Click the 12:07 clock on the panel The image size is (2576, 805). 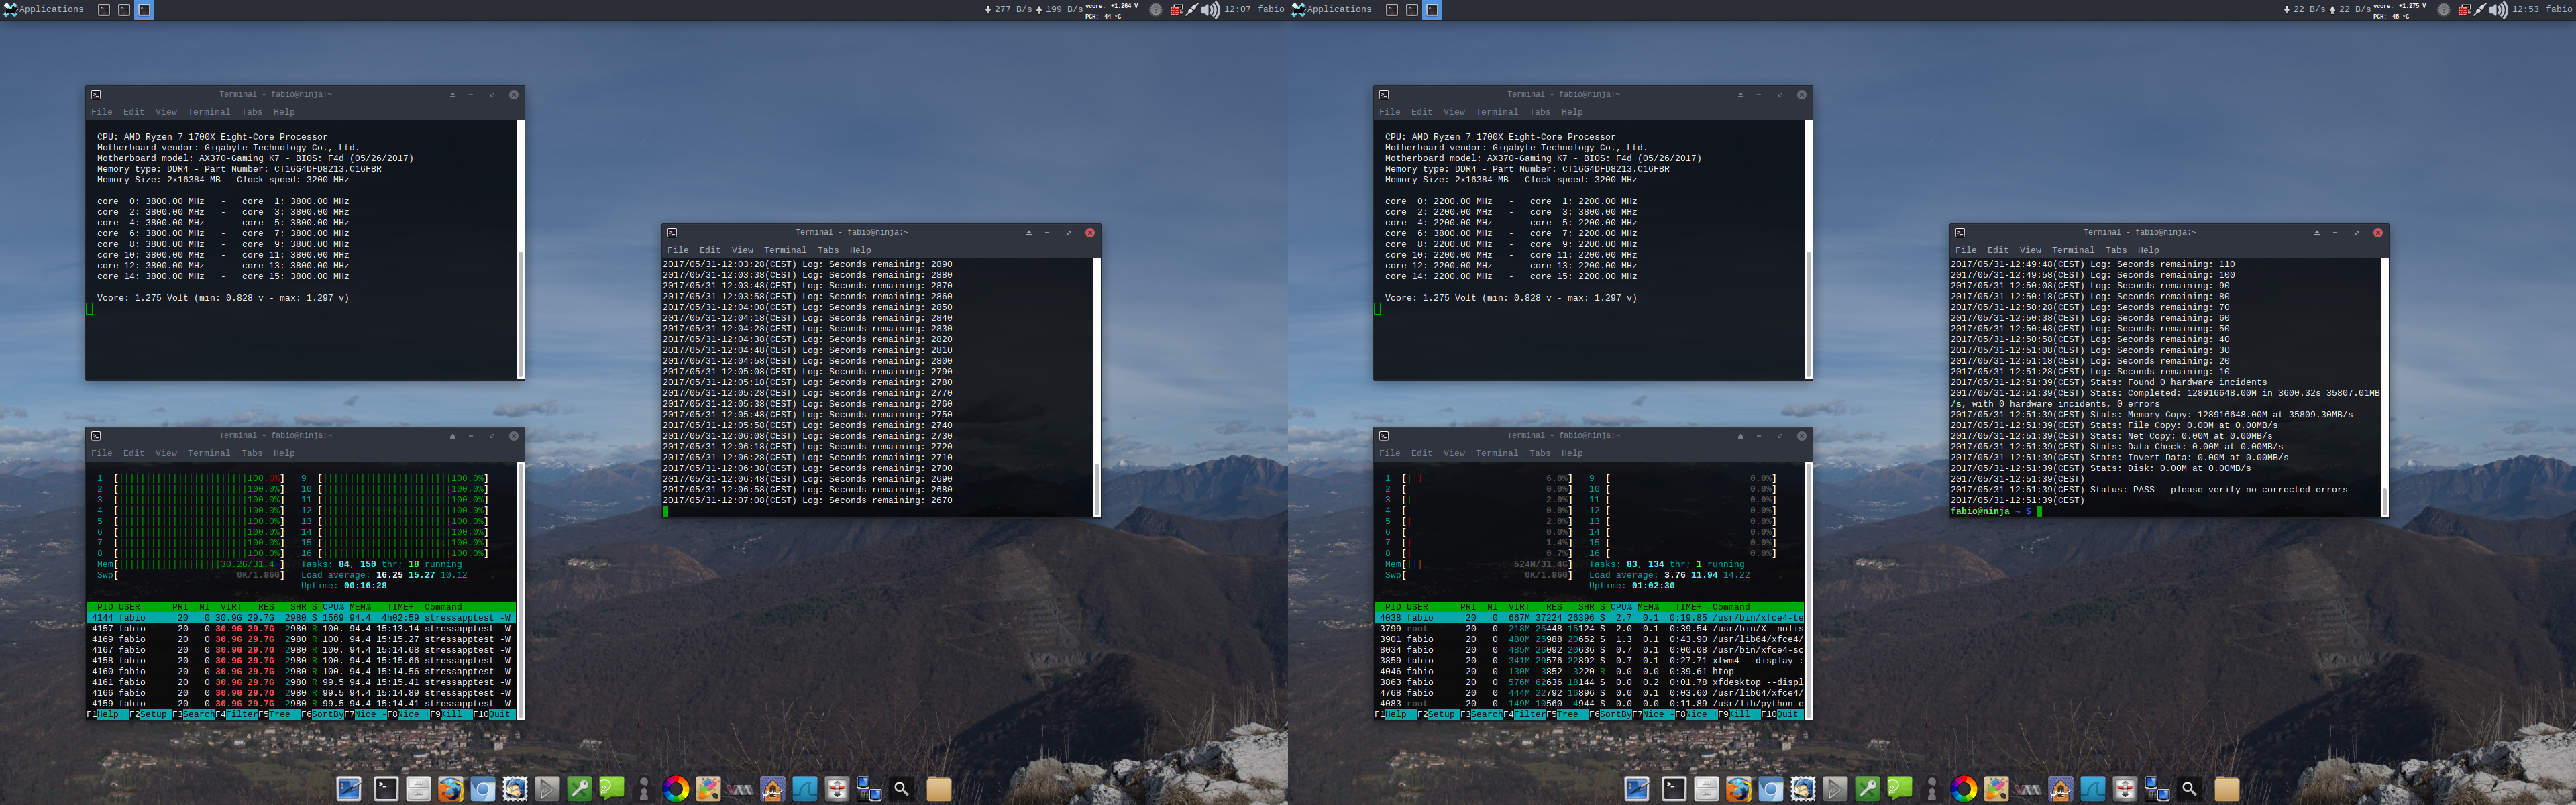1237,10
